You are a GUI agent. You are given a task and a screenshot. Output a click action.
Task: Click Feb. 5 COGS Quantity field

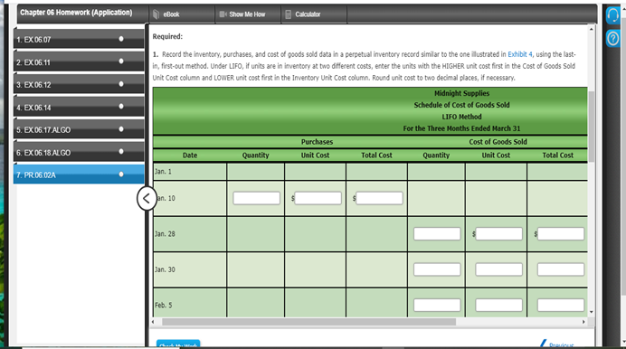click(x=437, y=305)
